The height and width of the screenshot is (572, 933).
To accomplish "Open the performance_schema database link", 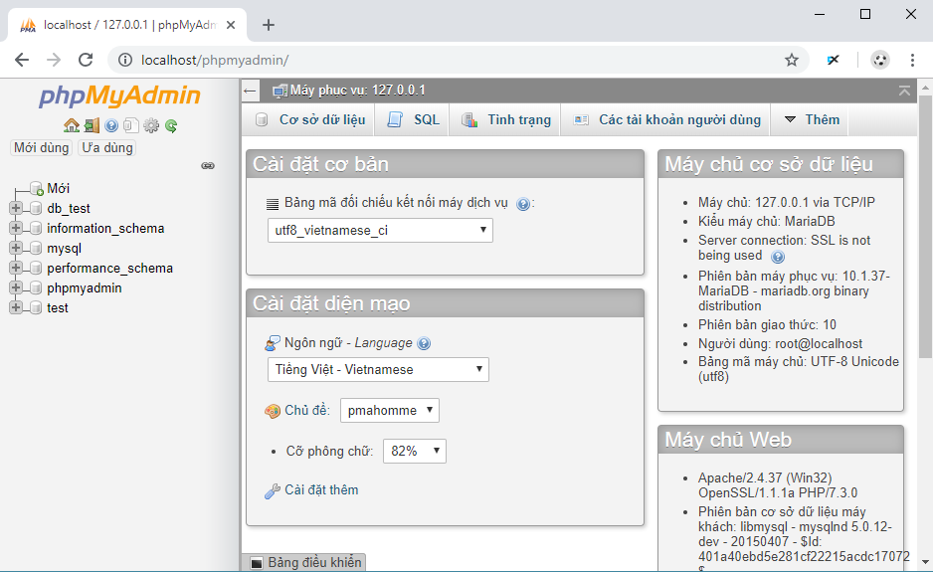I will (x=110, y=269).
